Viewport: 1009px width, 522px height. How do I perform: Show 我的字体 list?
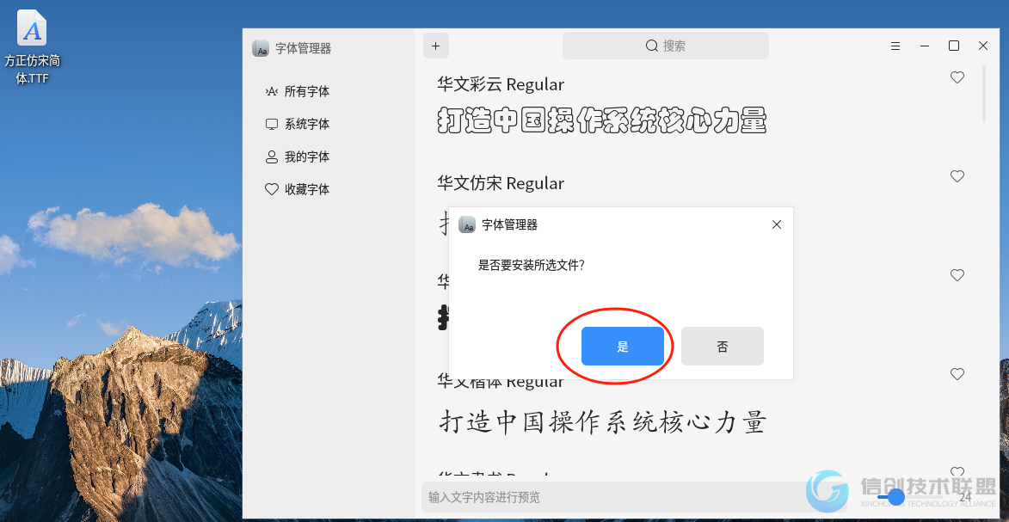pyautogui.click(x=298, y=157)
